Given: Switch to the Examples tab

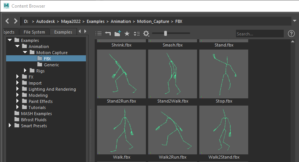Looking at the screenshot, I should (x=63, y=32).
